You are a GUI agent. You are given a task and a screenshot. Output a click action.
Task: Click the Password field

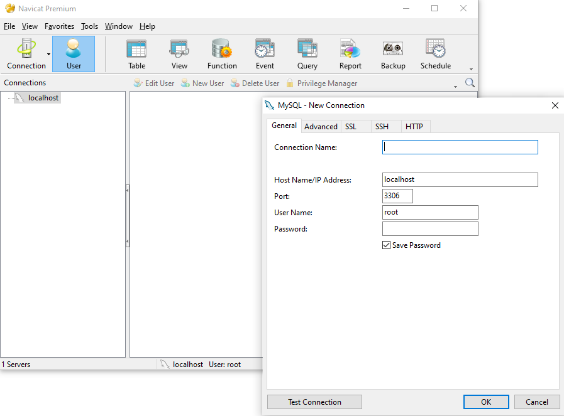[430, 228]
